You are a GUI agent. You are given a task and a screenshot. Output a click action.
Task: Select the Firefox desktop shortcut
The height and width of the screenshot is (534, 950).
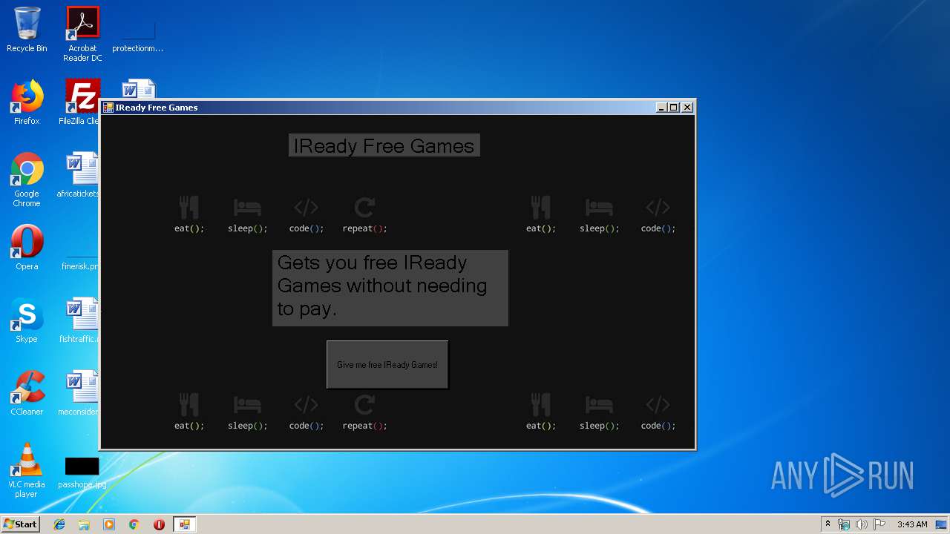27,103
